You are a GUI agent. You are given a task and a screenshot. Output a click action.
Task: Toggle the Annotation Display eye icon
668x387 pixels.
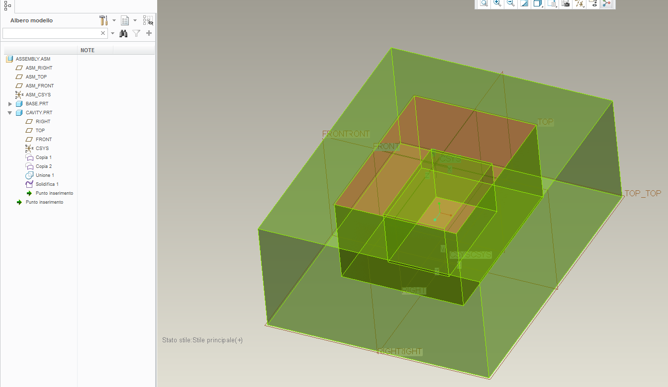point(593,3)
